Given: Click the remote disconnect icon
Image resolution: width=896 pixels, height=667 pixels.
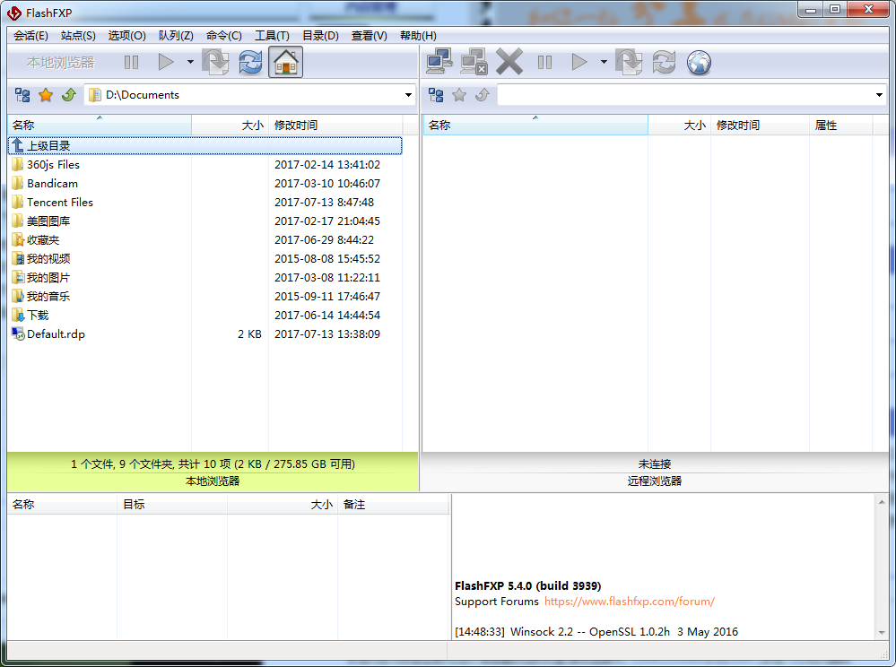Looking at the screenshot, I should 474,62.
